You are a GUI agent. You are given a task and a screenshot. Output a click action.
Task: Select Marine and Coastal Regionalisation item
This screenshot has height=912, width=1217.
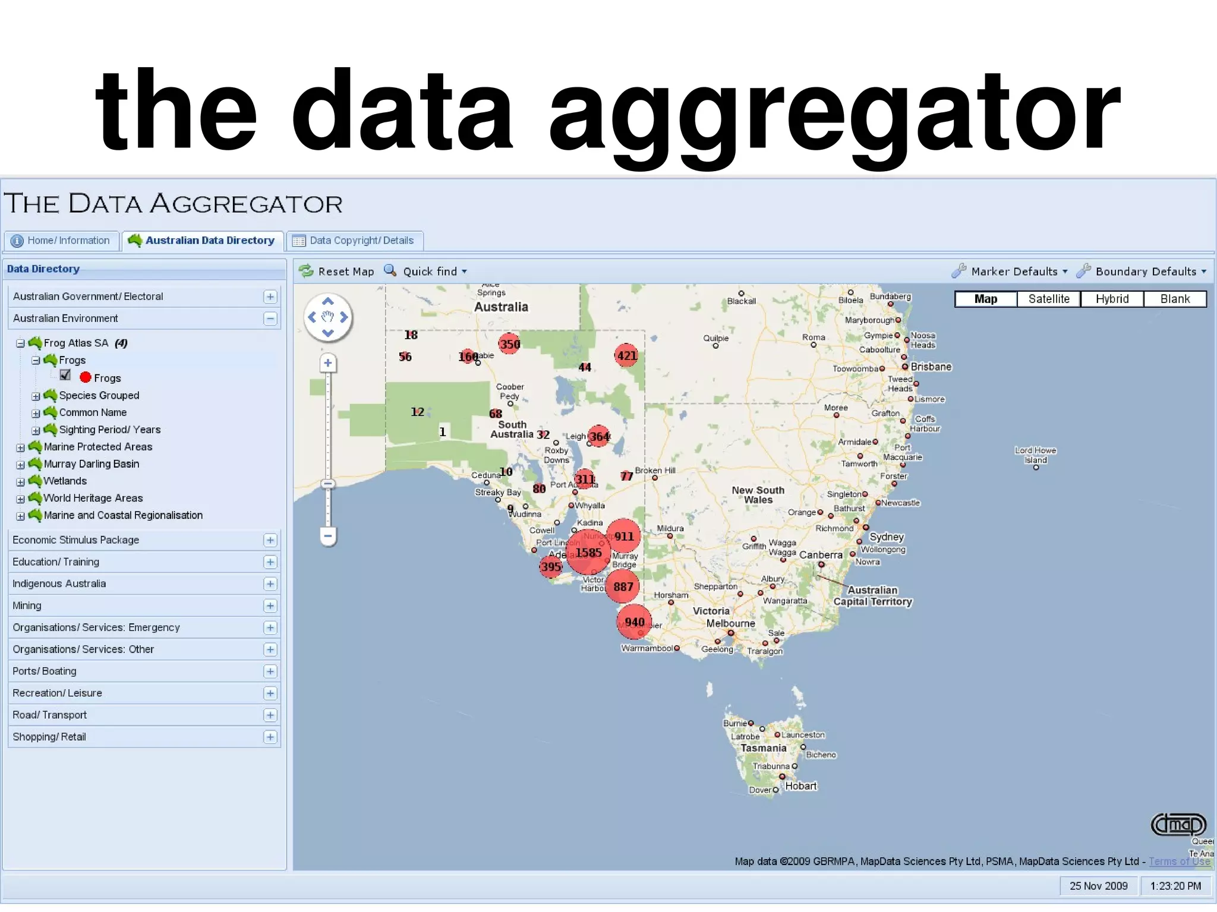click(123, 516)
